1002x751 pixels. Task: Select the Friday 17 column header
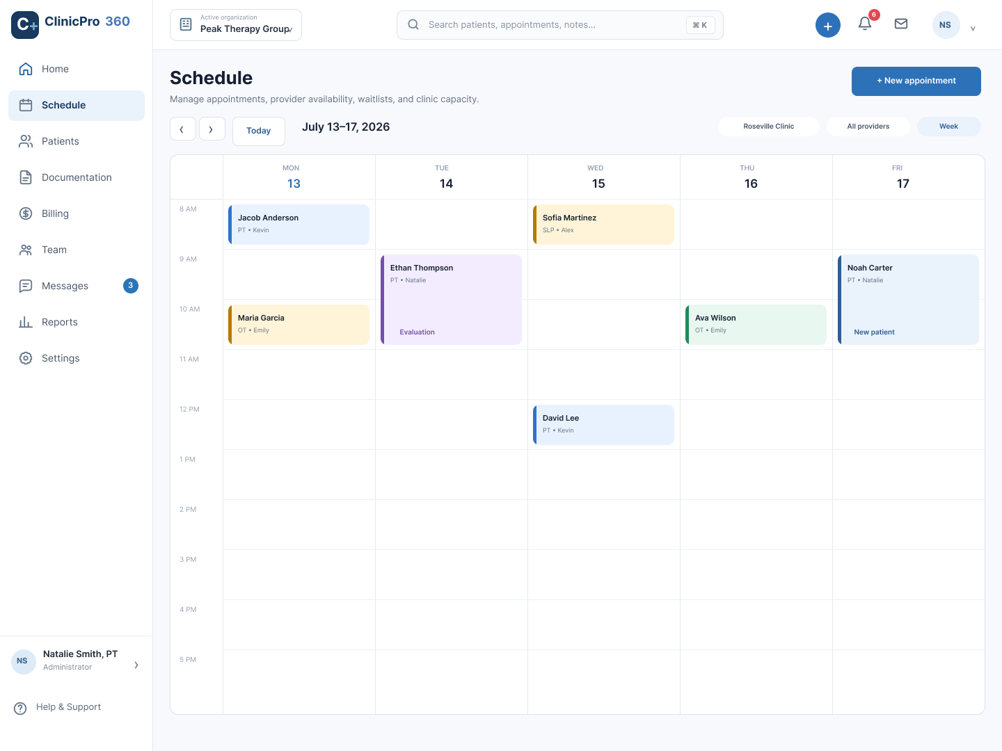[909, 177]
